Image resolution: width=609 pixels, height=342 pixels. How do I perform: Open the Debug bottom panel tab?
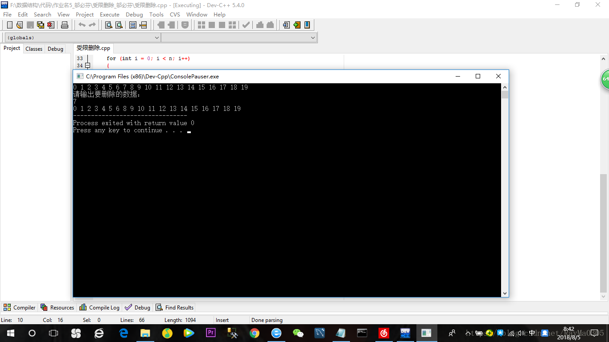click(x=137, y=307)
